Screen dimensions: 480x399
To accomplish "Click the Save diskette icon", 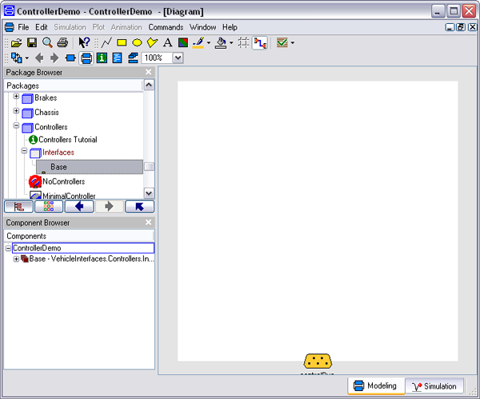I will [32, 42].
